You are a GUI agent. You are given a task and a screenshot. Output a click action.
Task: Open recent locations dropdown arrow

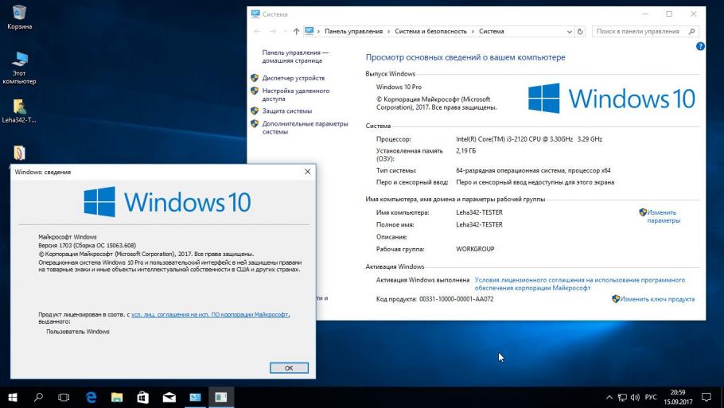click(285, 31)
